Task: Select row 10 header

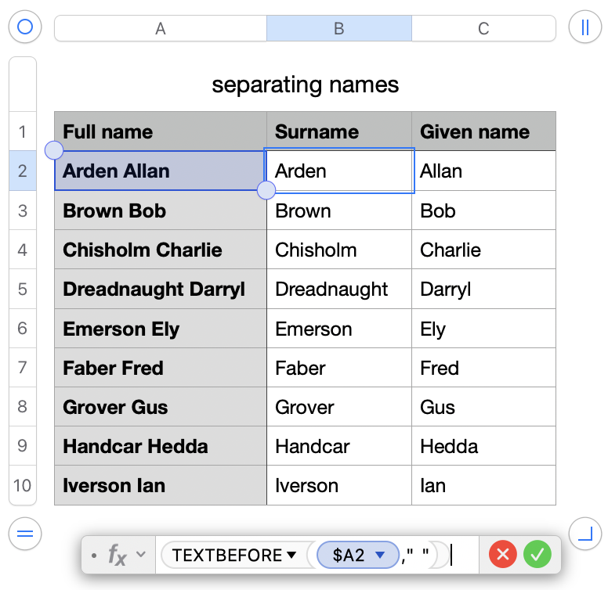Action: click(x=23, y=485)
